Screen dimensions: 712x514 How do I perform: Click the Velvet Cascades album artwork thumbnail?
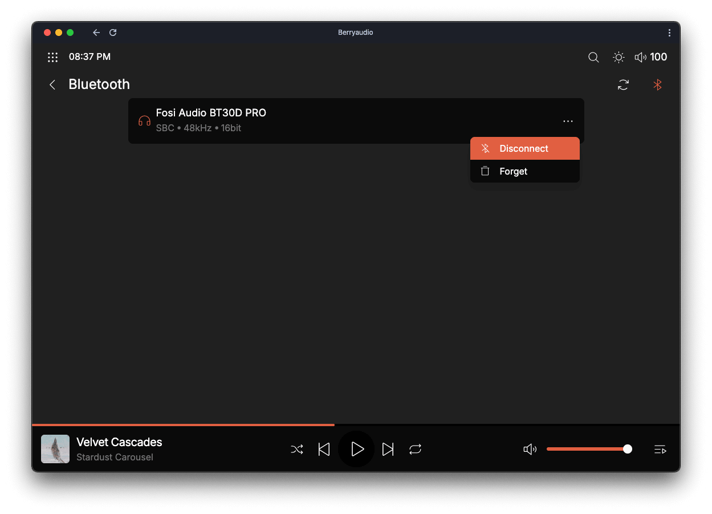click(x=55, y=449)
